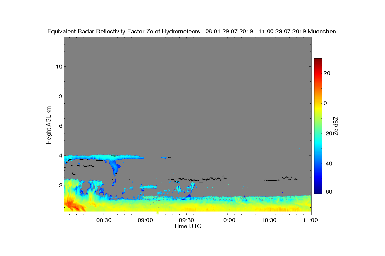385x256 pixels.
Task: Click the plot title 'Equivalent Radar Reflectivity Factor Ze of Hydrometeors'
Action: pyautogui.click(x=124, y=31)
